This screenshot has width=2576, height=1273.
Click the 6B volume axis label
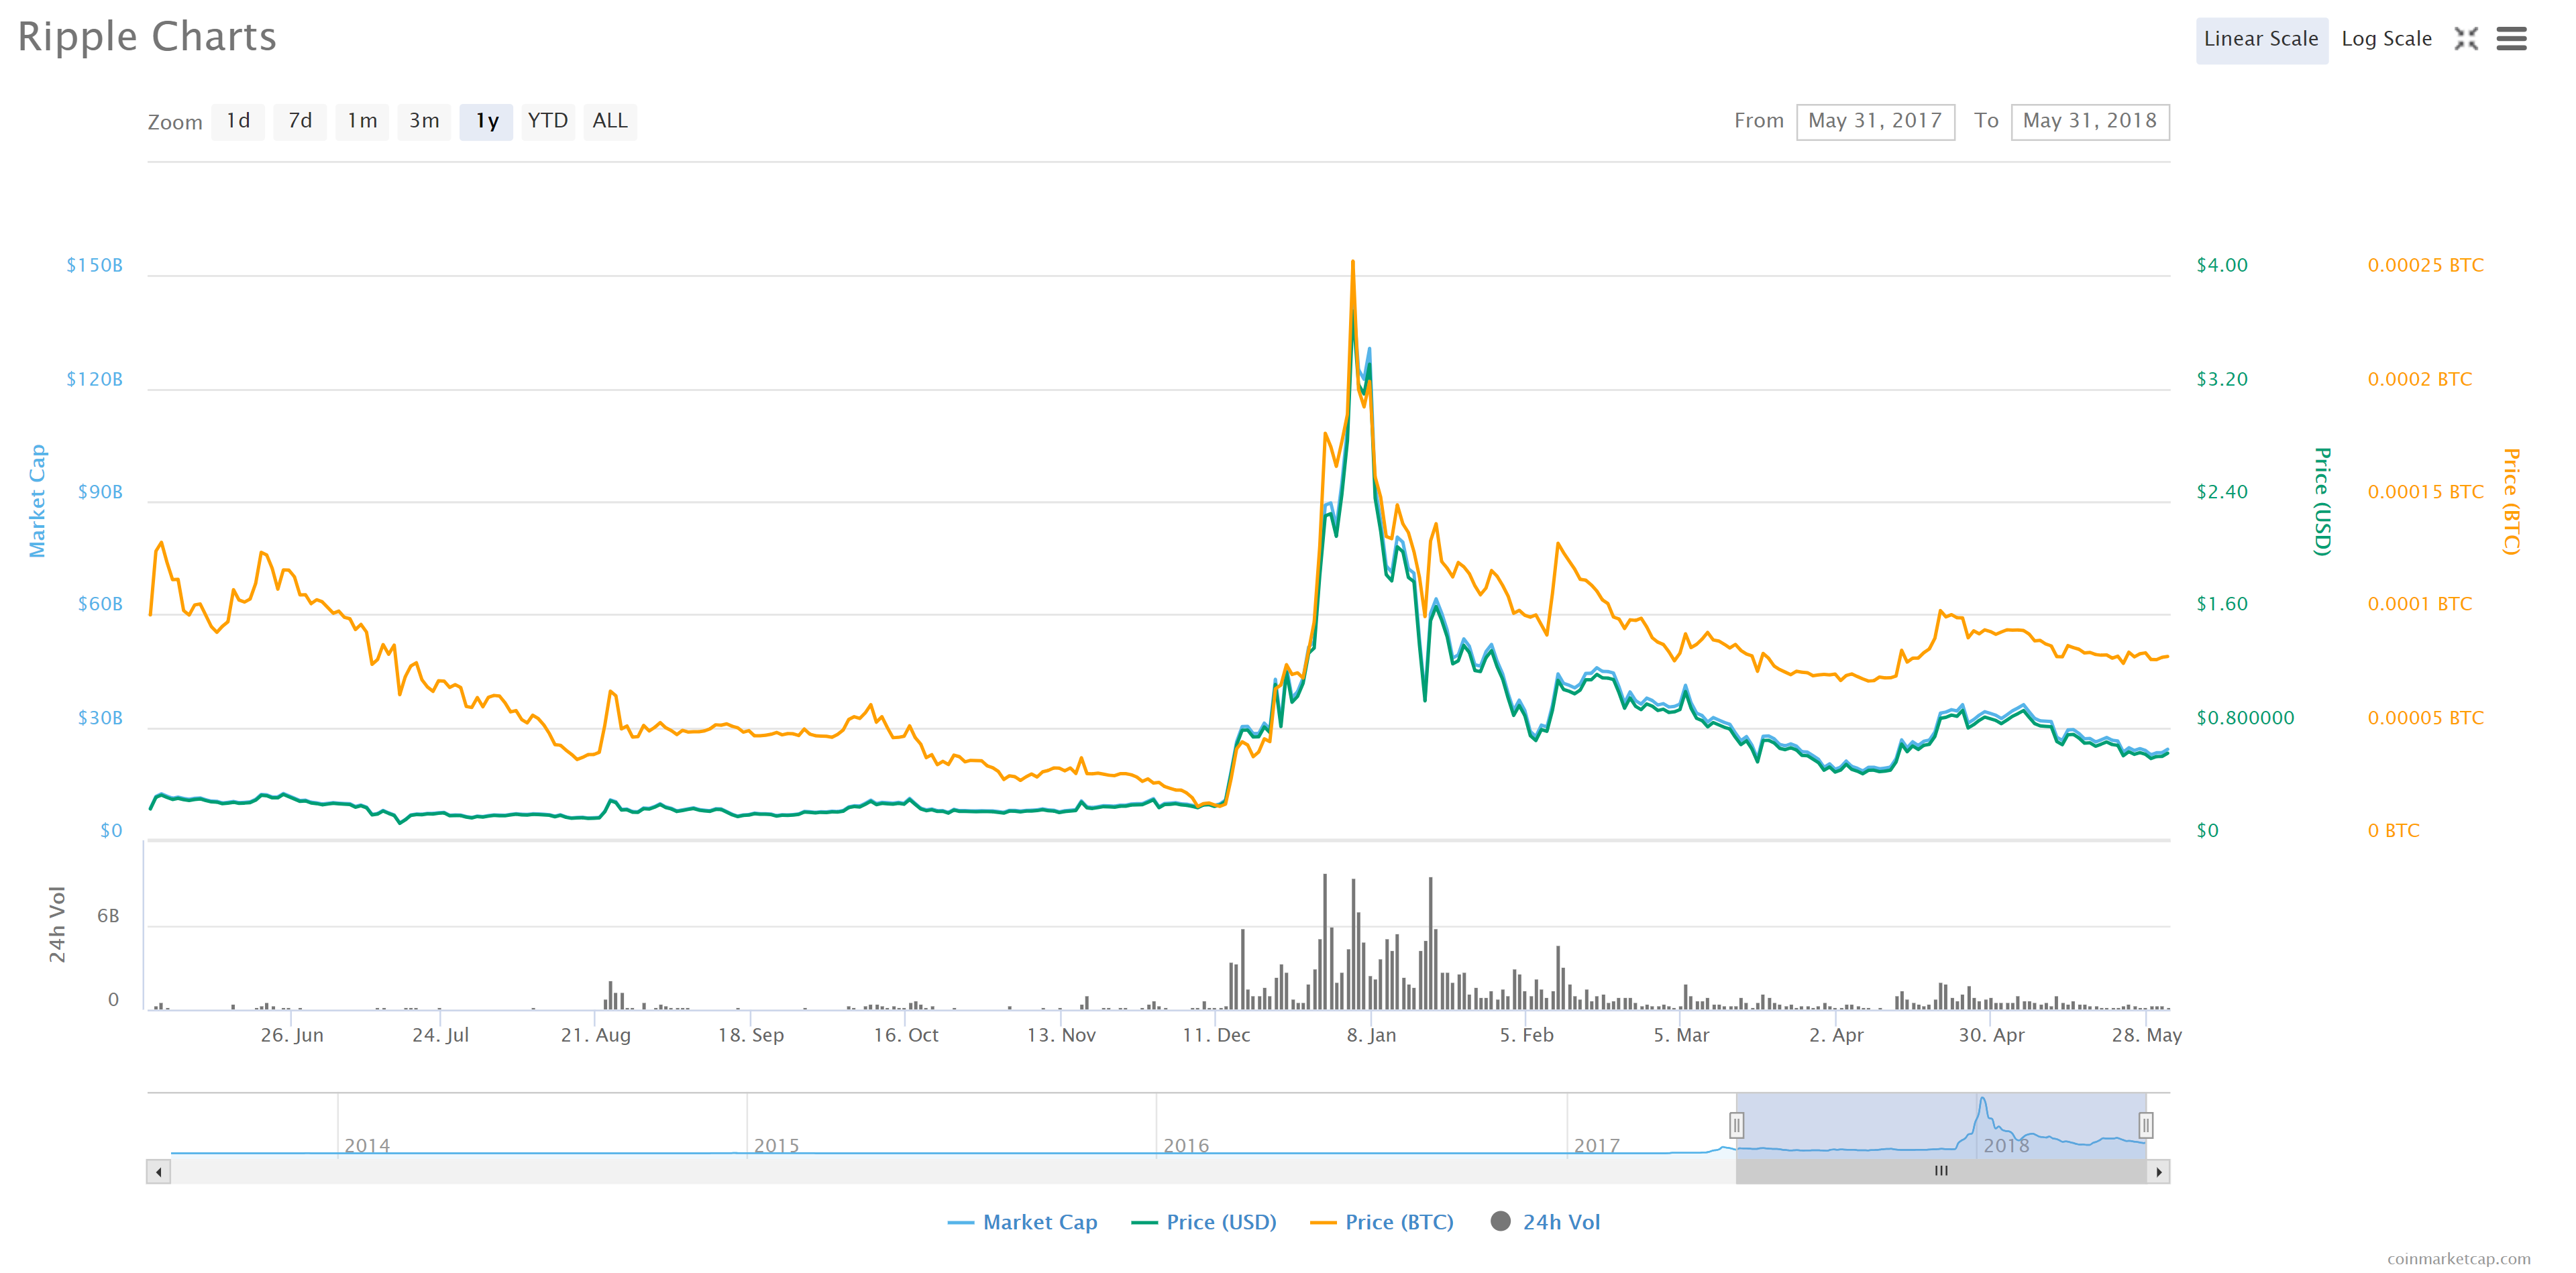point(108,916)
